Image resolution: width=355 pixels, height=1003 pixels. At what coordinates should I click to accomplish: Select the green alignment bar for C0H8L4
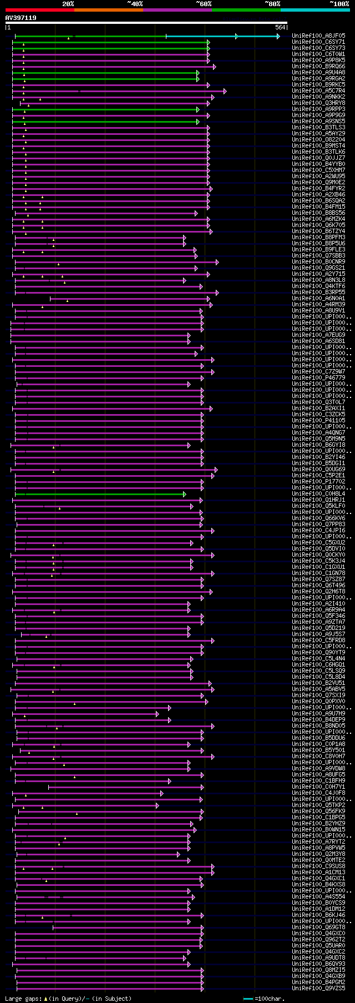click(100, 494)
